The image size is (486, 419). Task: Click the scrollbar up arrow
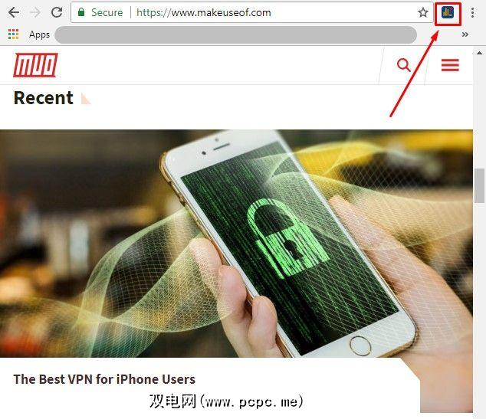pyautogui.click(x=479, y=53)
